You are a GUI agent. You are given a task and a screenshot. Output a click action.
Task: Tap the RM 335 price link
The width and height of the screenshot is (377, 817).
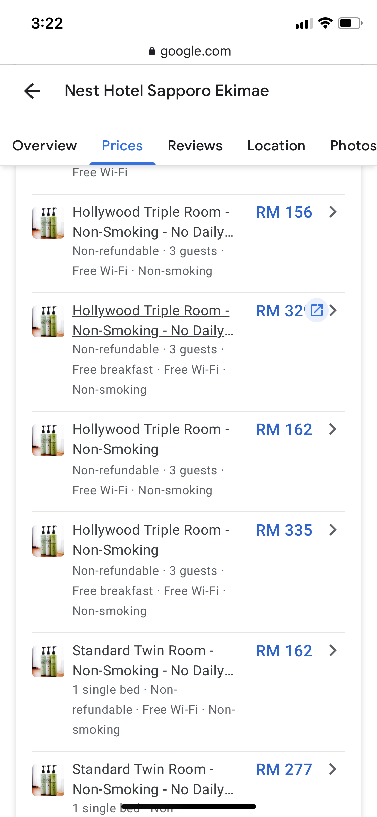click(x=284, y=530)
